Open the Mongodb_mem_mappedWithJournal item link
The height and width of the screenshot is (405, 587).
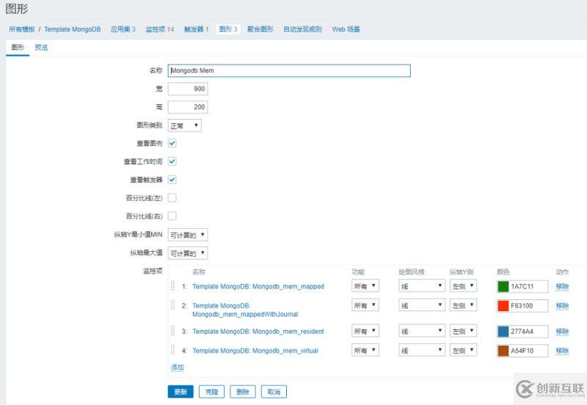(x=245, y=310)
